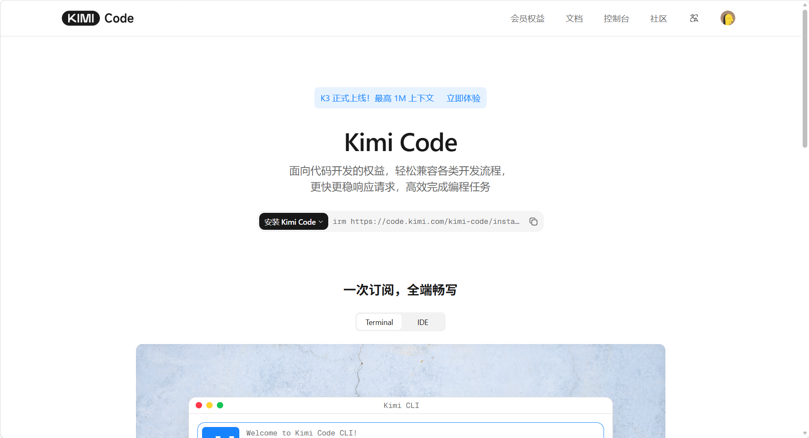Screen dimensions: 809x438
Task: Open the 会员权益 menu item
Action: (527, 19)
